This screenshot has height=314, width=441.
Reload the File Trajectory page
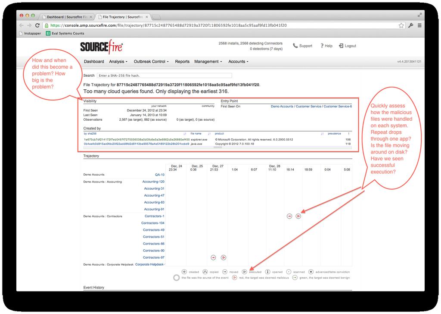tap(37, 25)
